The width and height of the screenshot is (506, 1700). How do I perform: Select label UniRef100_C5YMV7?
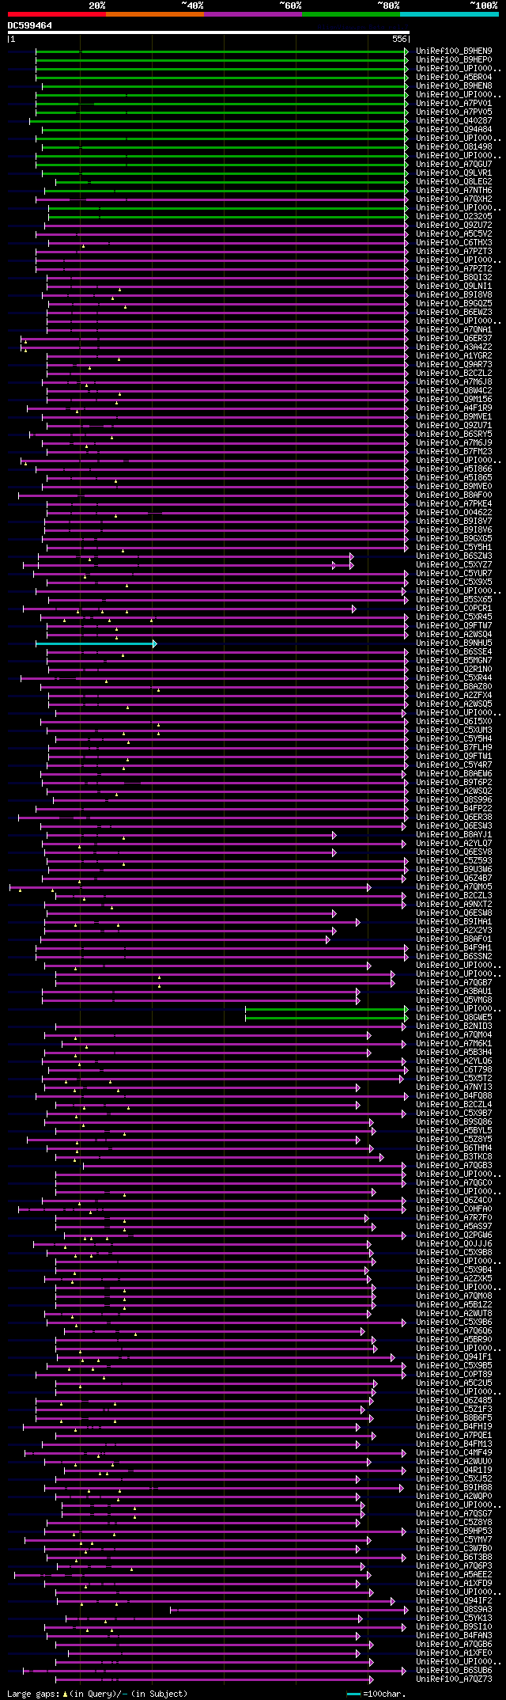(x=454, y=1540)
